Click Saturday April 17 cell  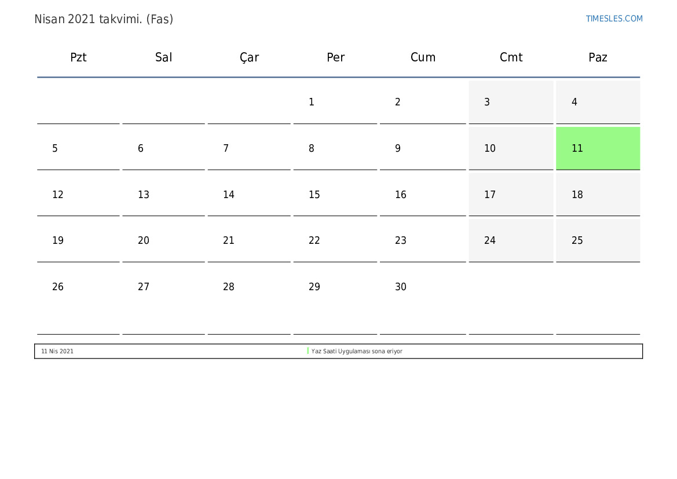pyautogui.click(x=511, y=195)
